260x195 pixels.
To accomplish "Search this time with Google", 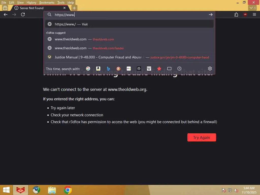I will point(88,69).
